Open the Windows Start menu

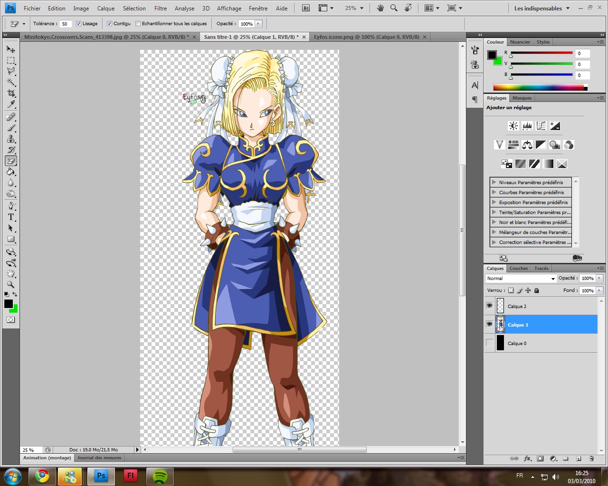12,476
